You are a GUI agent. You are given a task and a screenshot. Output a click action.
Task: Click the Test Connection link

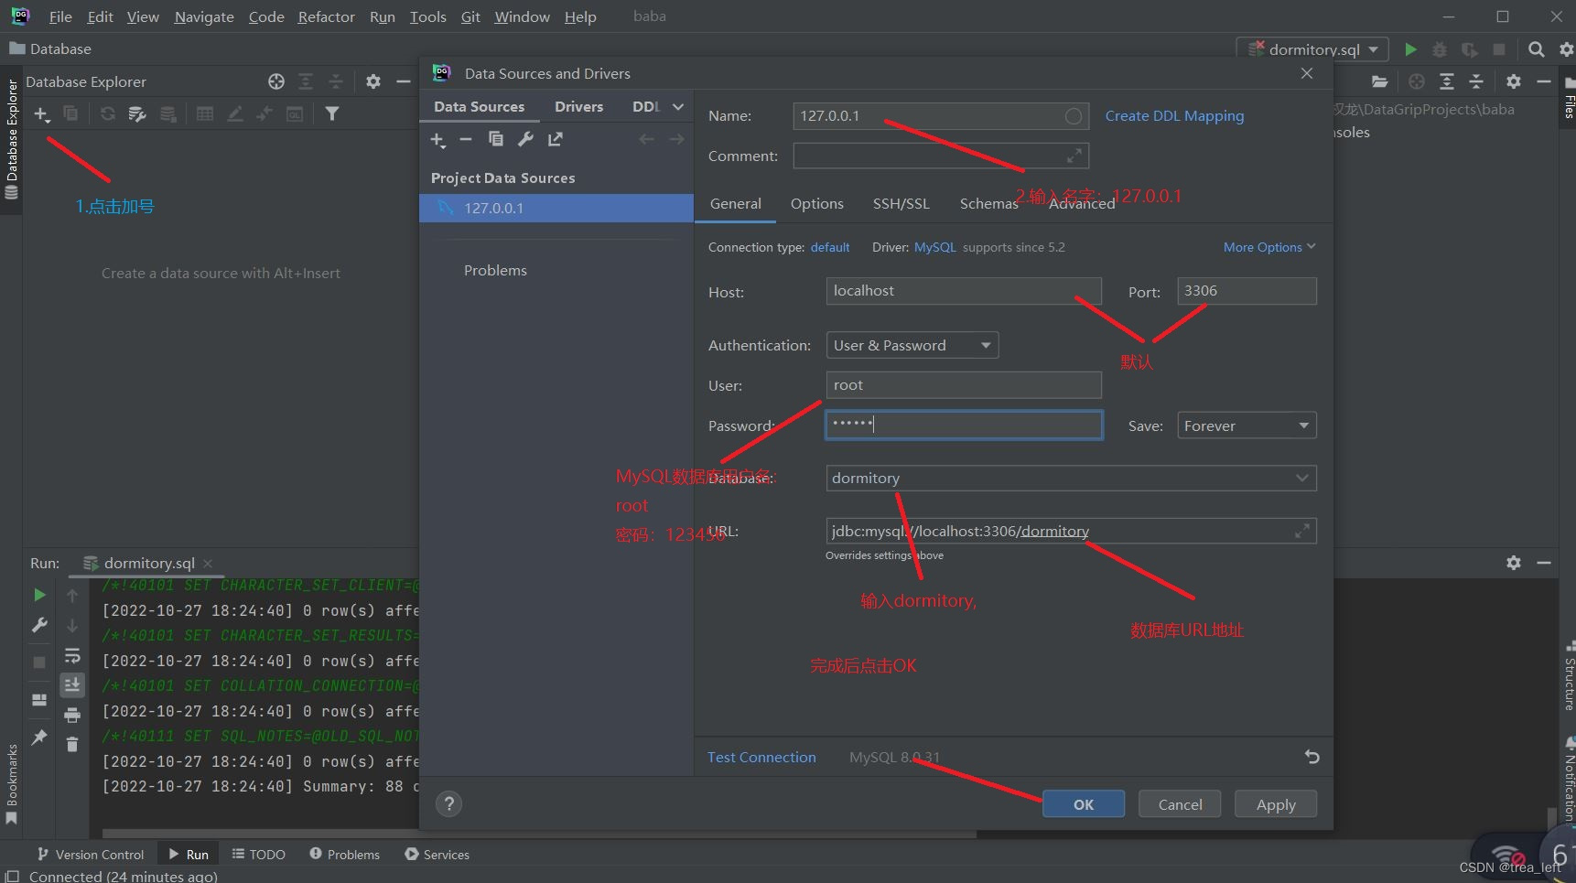[761, 757]
